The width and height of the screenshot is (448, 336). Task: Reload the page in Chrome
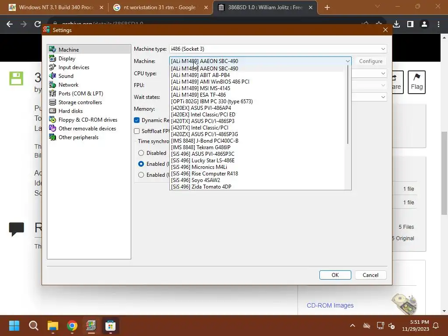[38, 24]
